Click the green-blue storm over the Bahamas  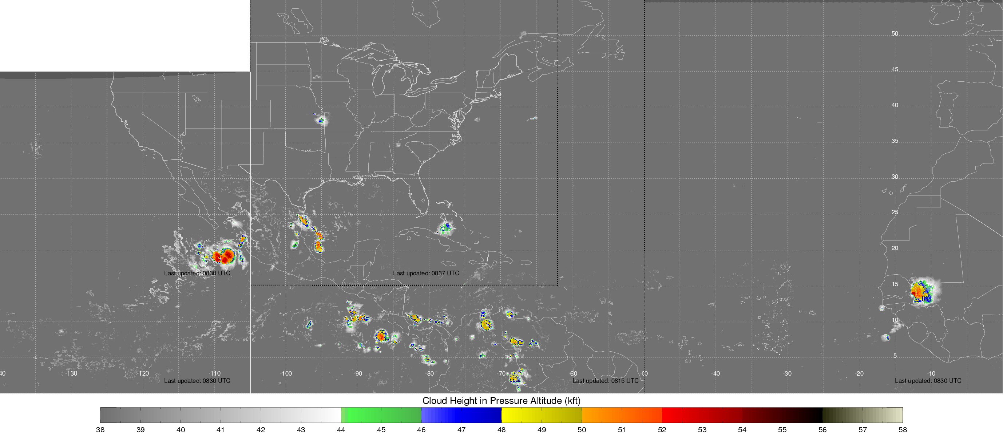[445, 227]
